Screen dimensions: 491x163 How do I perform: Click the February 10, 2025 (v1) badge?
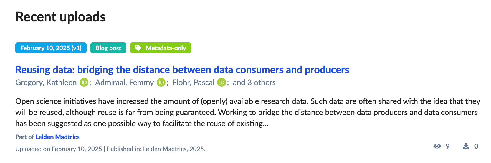[51, 48]
